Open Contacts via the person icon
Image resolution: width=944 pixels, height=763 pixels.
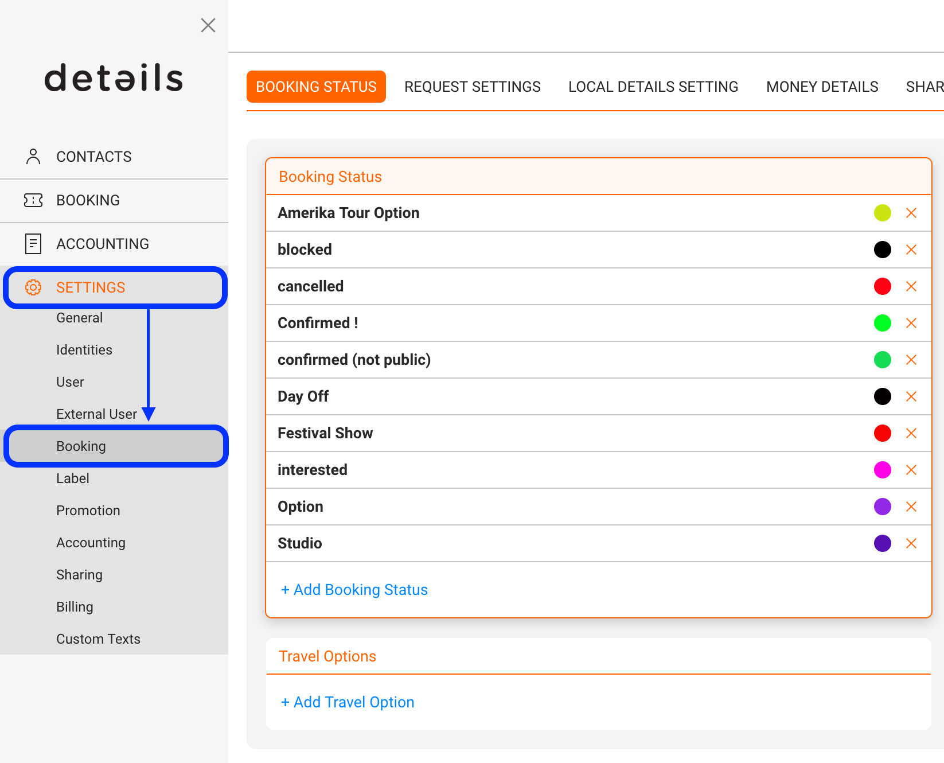(33, 156)
